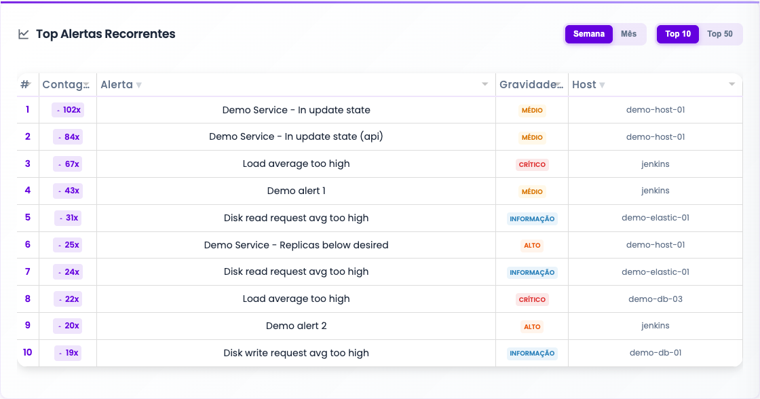
Task: Click the 67x count badge
Action: (68, 164)
